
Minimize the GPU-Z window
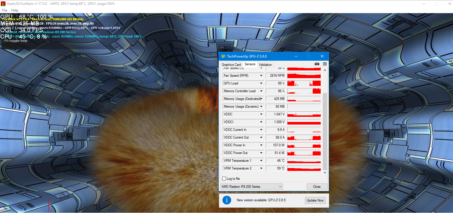point(296,56)
